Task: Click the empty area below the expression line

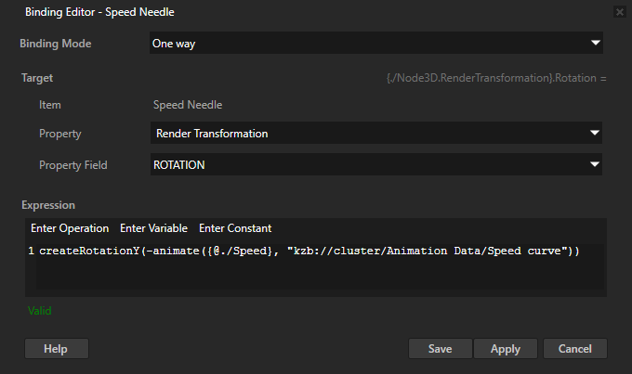Action: click(316, 278)
